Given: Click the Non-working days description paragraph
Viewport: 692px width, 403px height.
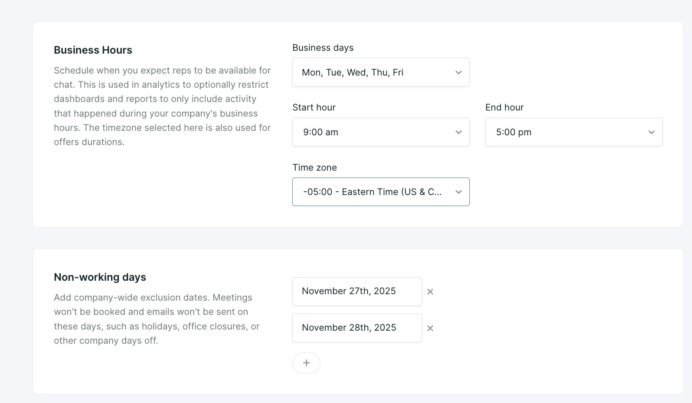Looking at the screenshot, I should pyautogui.click(x=157, y=319).
